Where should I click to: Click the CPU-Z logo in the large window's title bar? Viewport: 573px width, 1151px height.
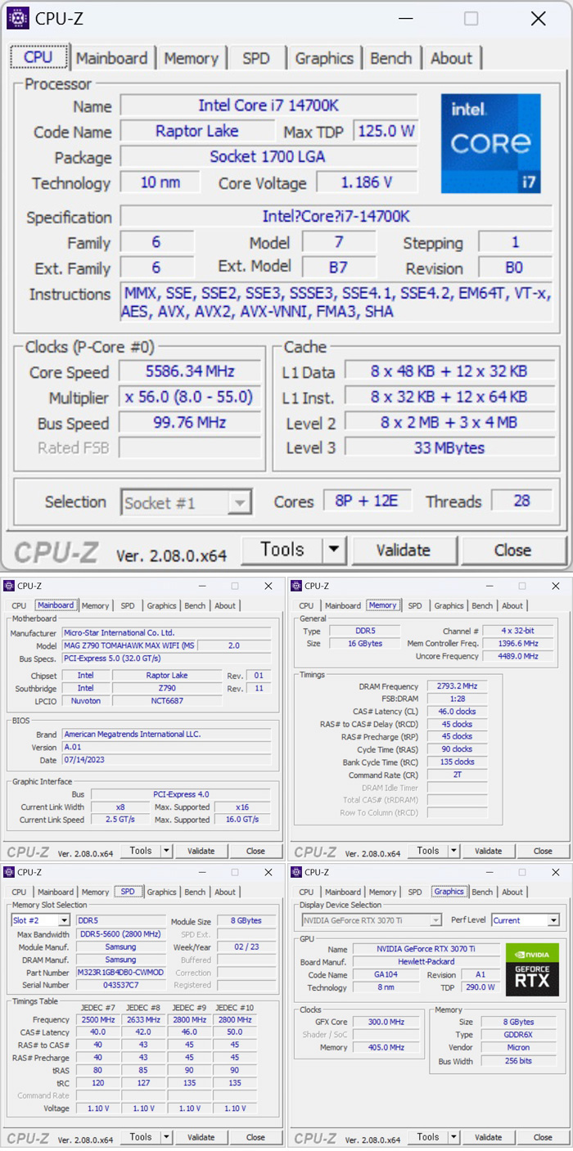pos(18,18)
